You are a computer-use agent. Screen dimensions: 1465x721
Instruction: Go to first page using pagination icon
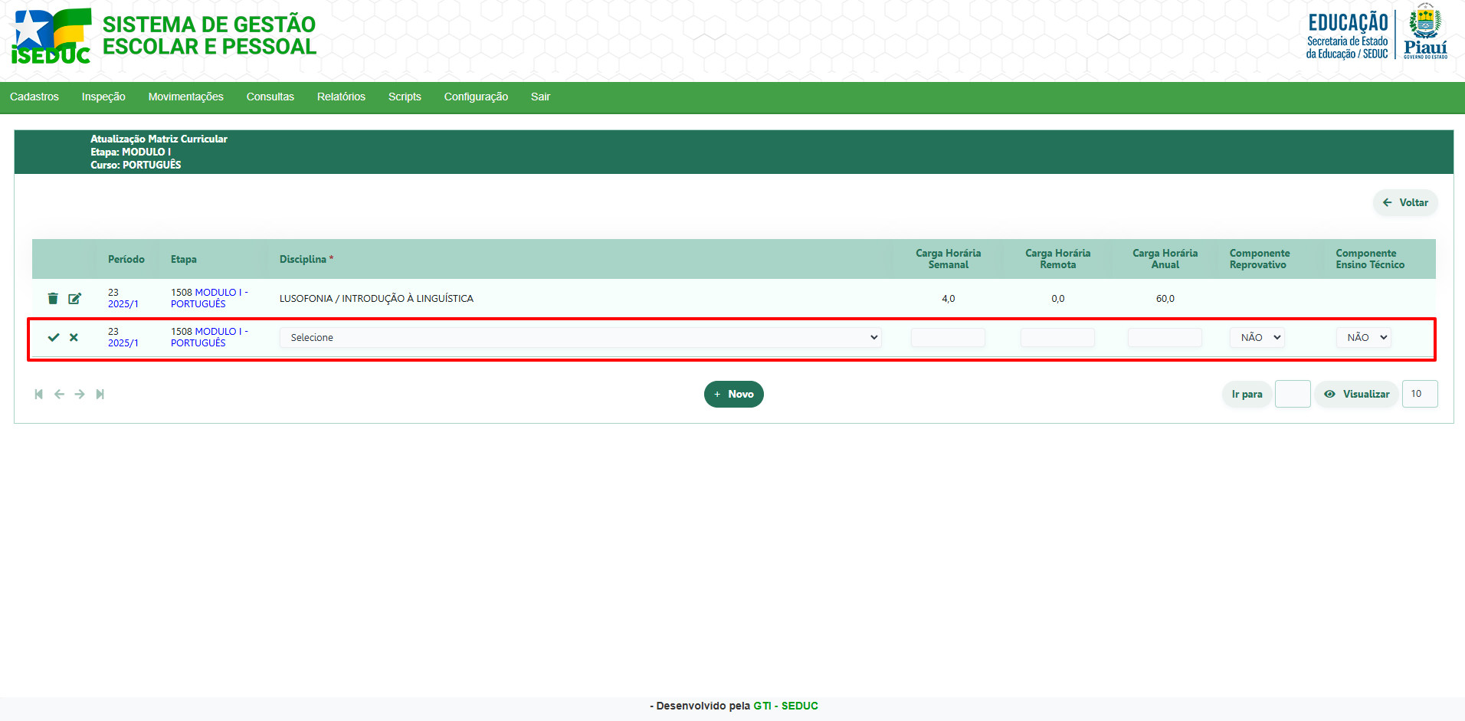point(38,394)
